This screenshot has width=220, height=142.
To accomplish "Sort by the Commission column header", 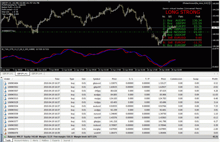I will click(176, 79).
